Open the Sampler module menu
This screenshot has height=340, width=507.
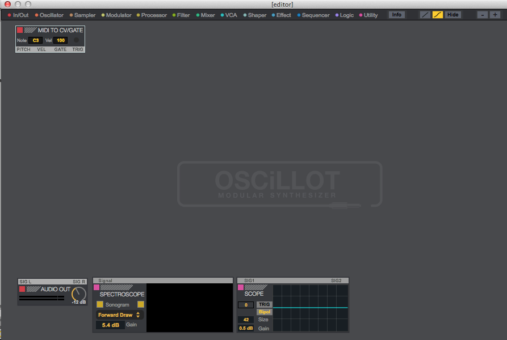(83, 15)
